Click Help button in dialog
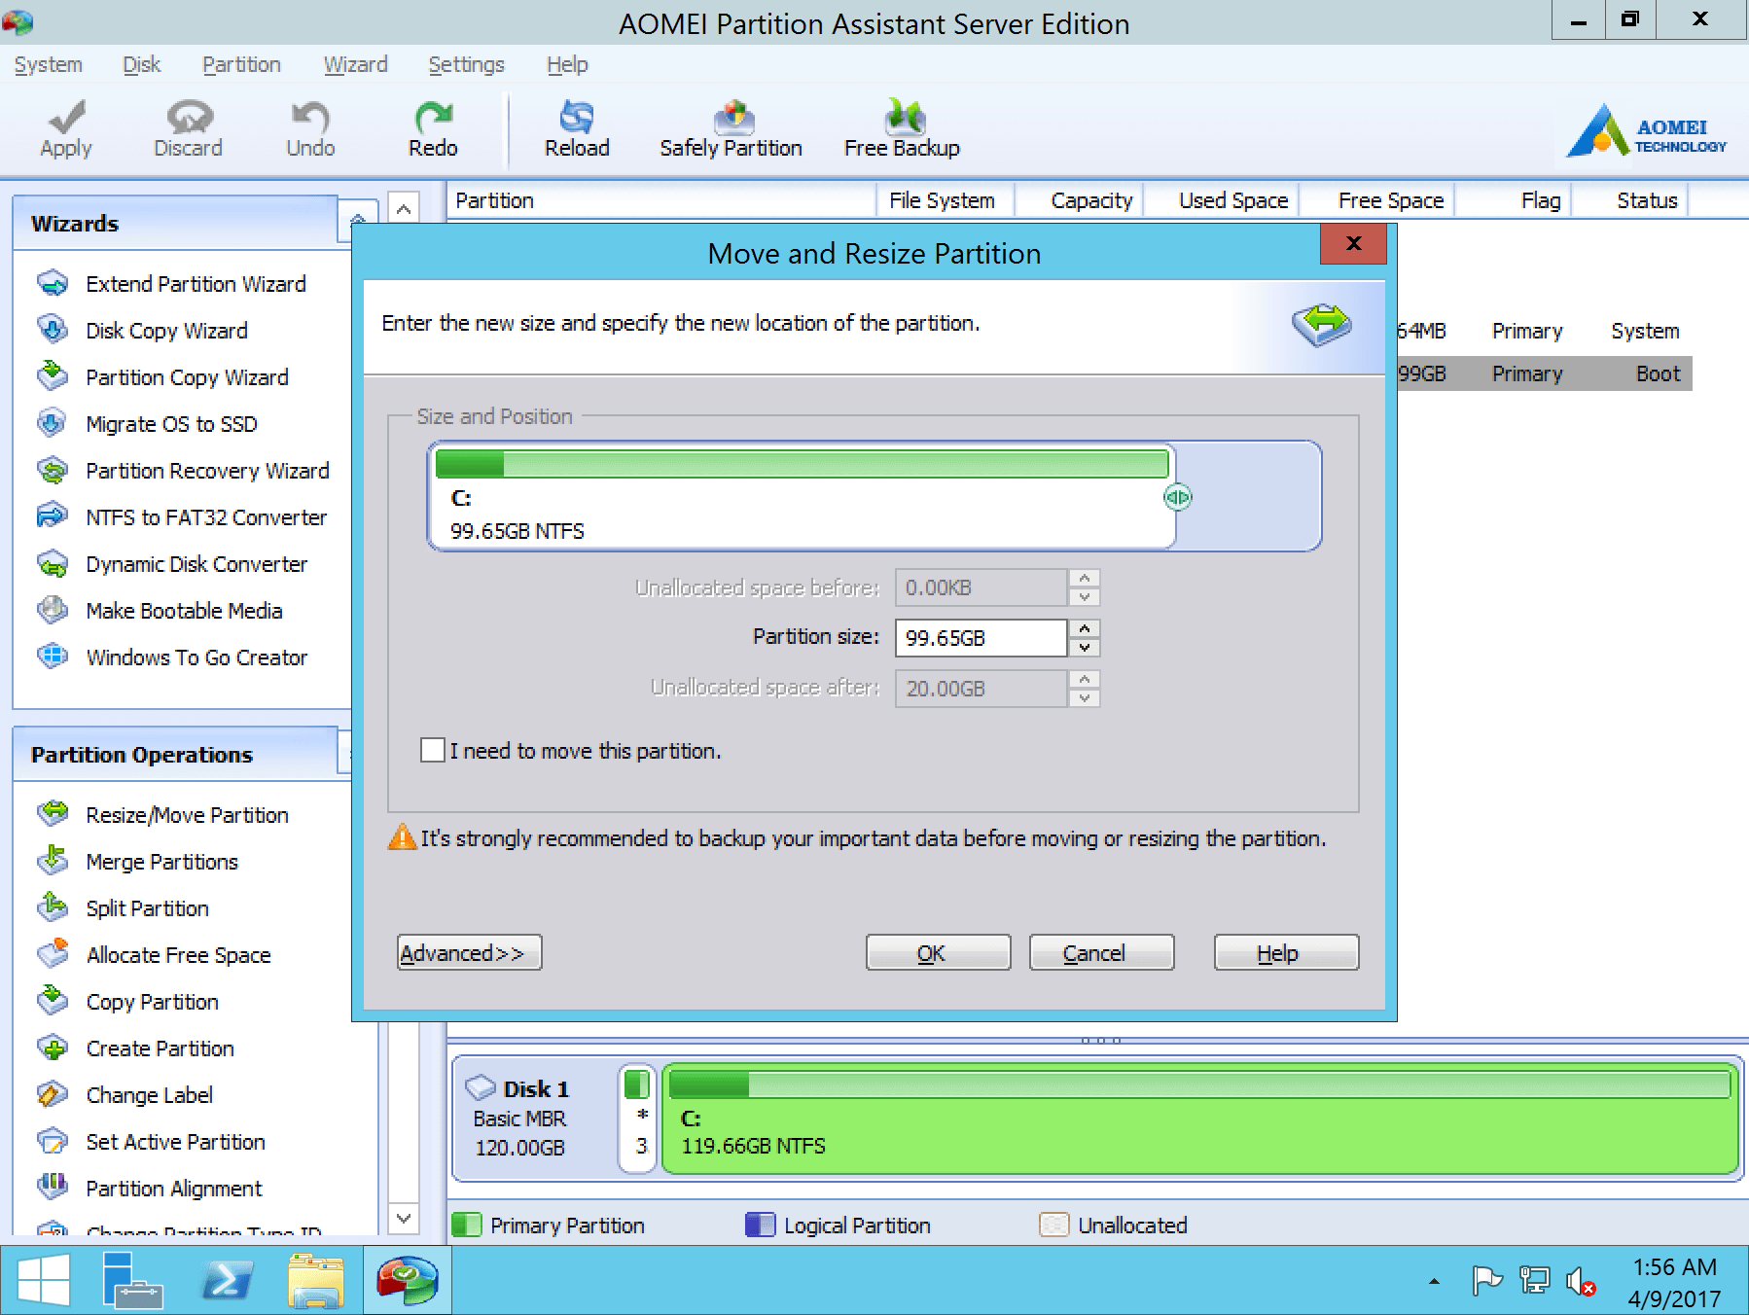Image resolution: width=1749 pixels, height=1315 pixels. [x=1286, y=952]
